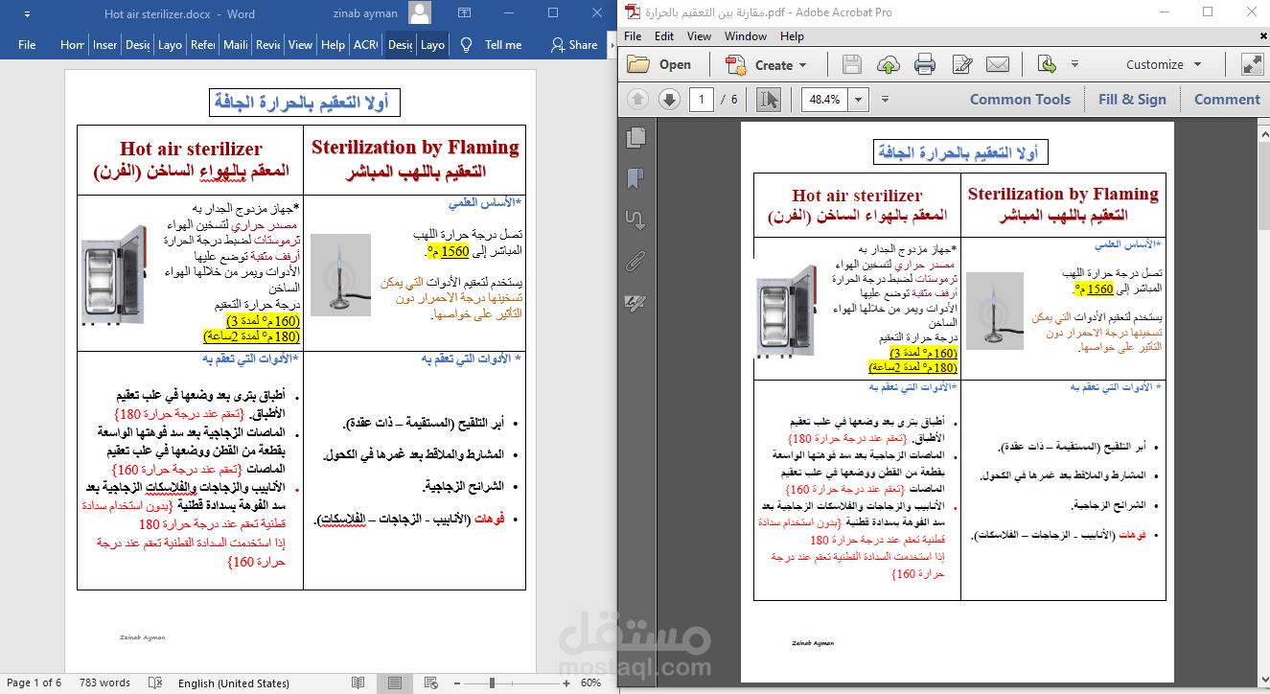Open the Acrobat File menu
The image size is (1270, 694).
[x=633, y=36]
